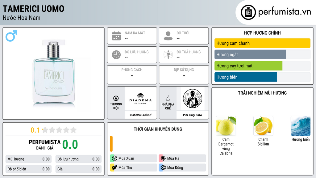The width and height of the screenshot is (316, 178).
Task: Click the Mùa Xuân flower icon
Action: [114, 159]
